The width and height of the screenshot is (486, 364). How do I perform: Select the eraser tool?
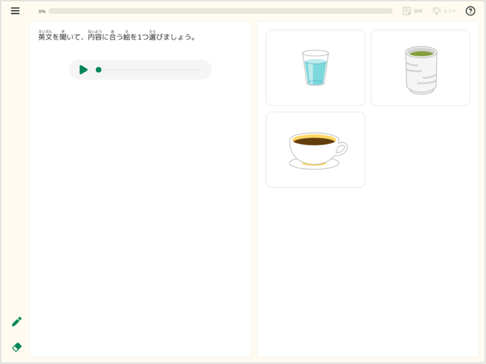pyautogui.click(x=17, y=347)
